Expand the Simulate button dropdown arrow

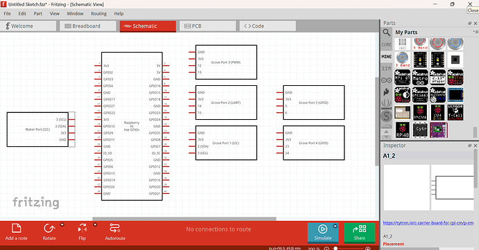[x=335, y=226]
